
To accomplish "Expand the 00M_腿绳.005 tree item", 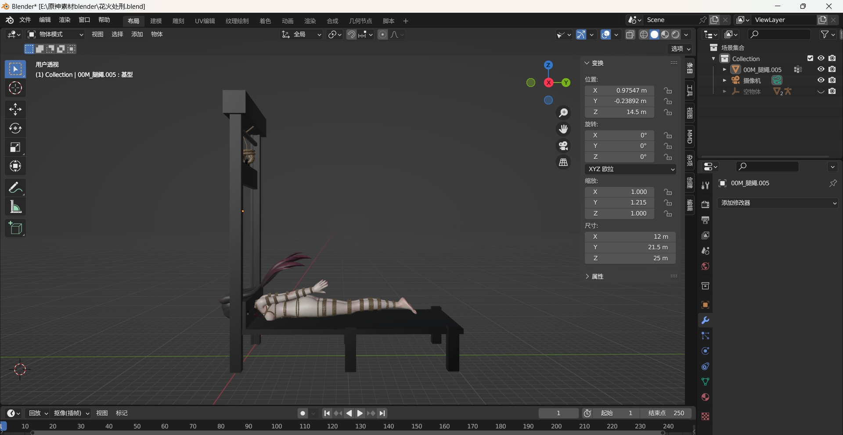I will (724, 69).
